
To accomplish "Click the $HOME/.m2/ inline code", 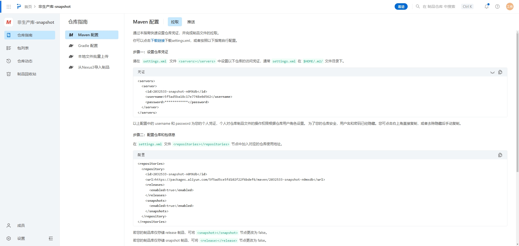I will [x=313, y=61].
